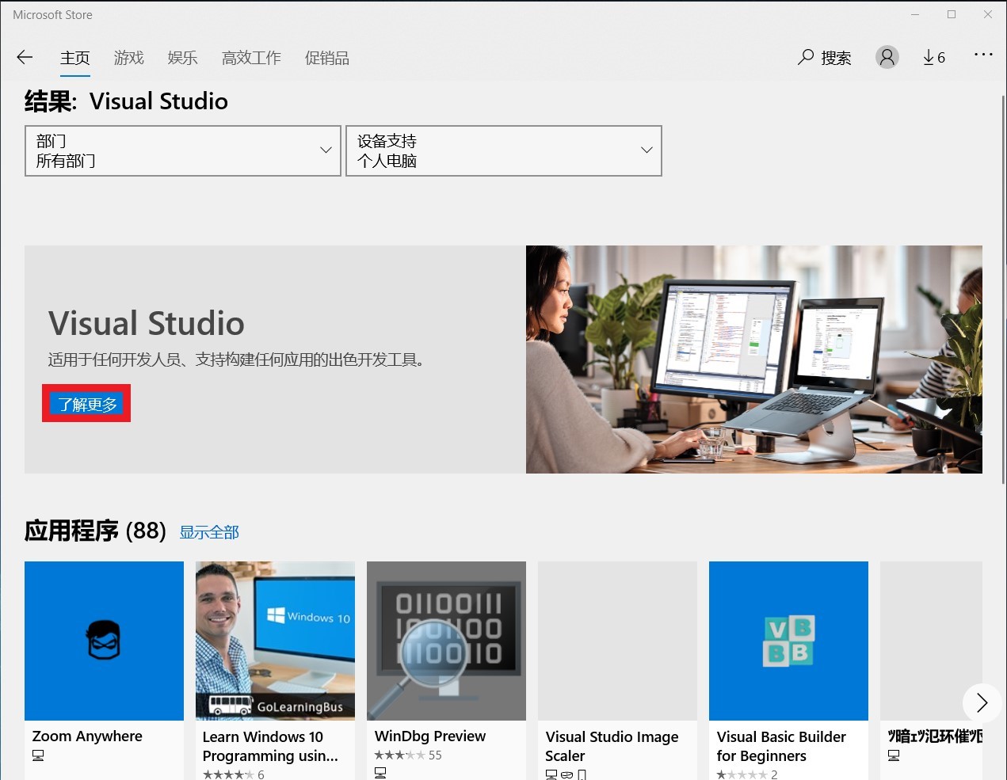Click the 了解更多 button for Visual Studio

86,403
